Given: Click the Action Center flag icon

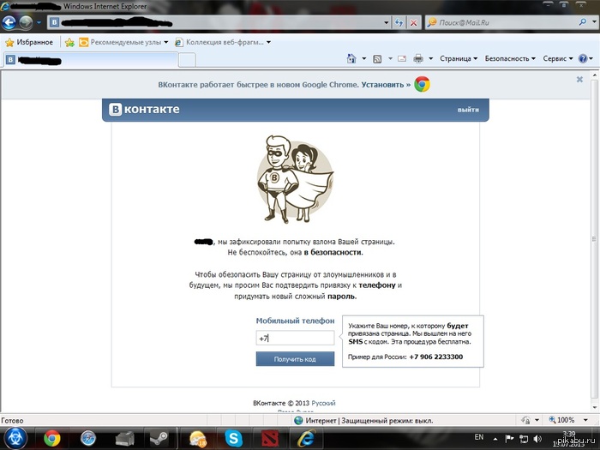Looking at the screenshot, I should (x=509, y=439).
